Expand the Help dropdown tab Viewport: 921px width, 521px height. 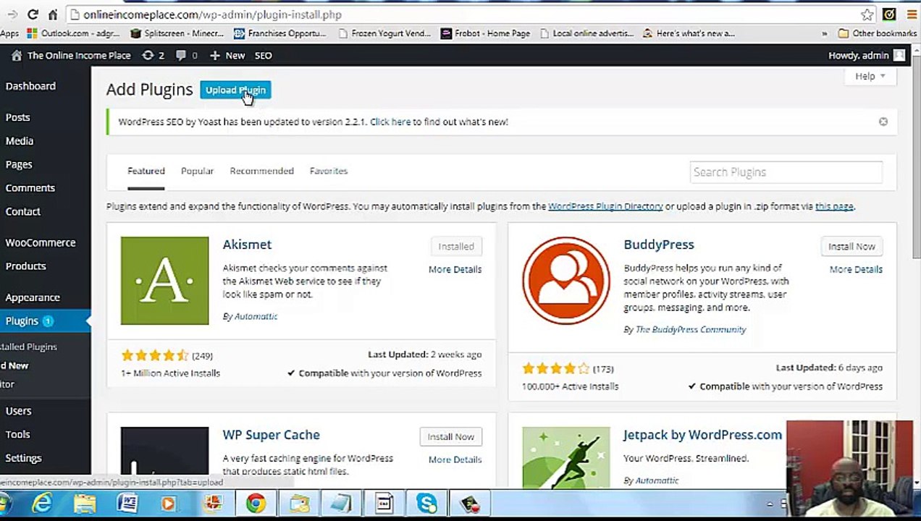pos(870,76)
